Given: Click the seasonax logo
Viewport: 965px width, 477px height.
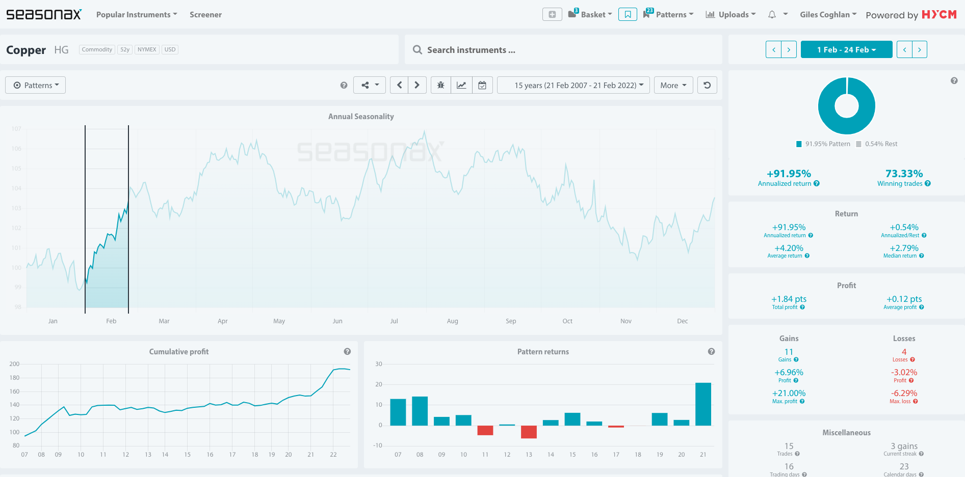Looking at the screenshot, I should (x=44, y=14).
